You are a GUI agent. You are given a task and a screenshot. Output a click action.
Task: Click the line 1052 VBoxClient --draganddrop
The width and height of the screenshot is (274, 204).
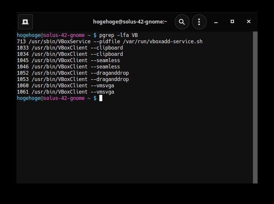tap(73, 73)
